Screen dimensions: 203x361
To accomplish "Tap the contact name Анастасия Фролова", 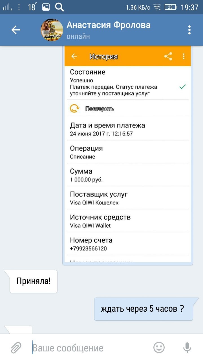I will 109,25.
